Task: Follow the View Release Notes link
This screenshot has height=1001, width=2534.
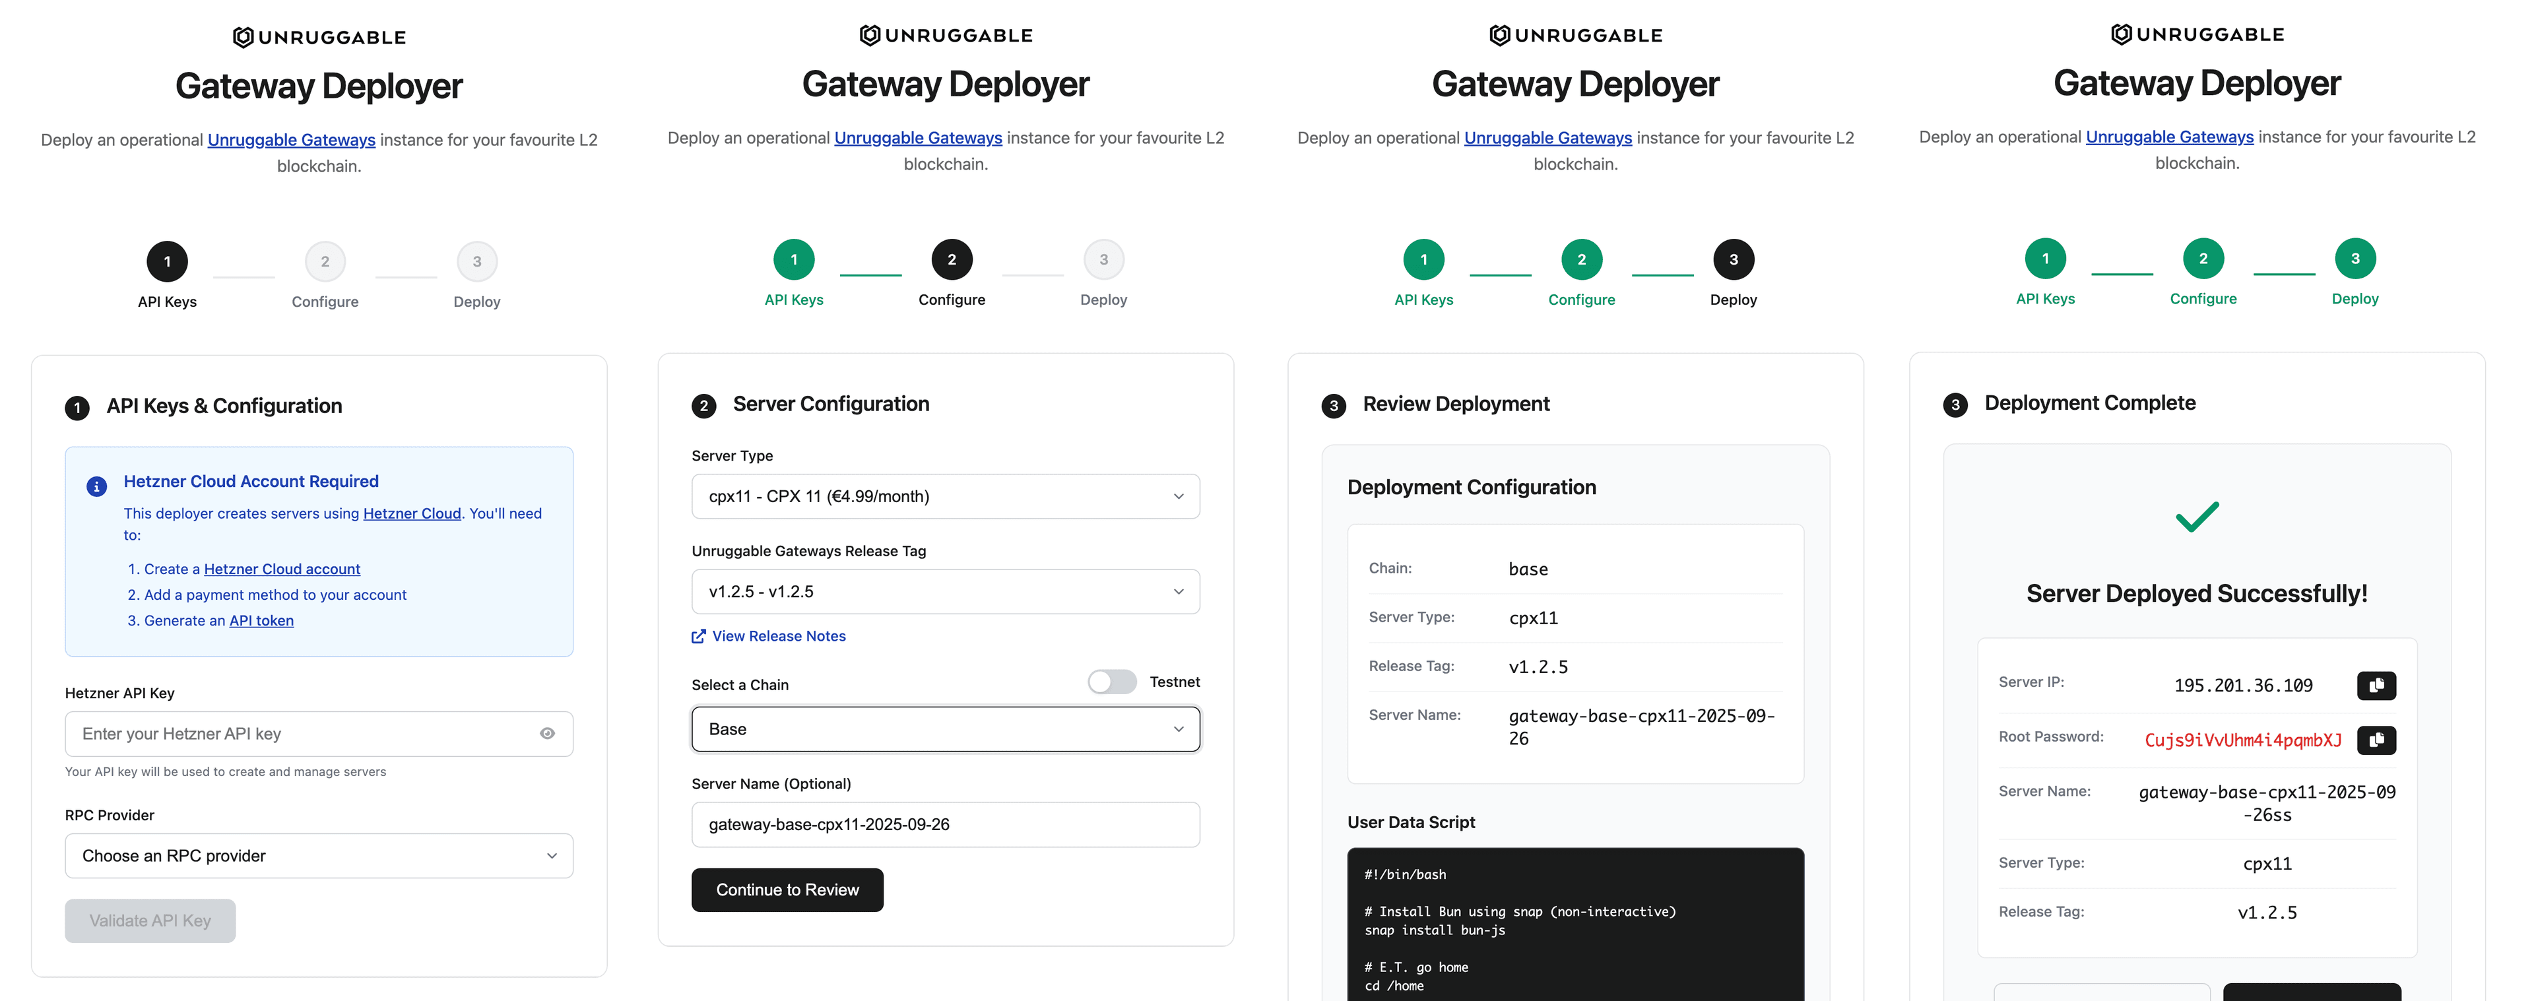Action: pos(778,636)
